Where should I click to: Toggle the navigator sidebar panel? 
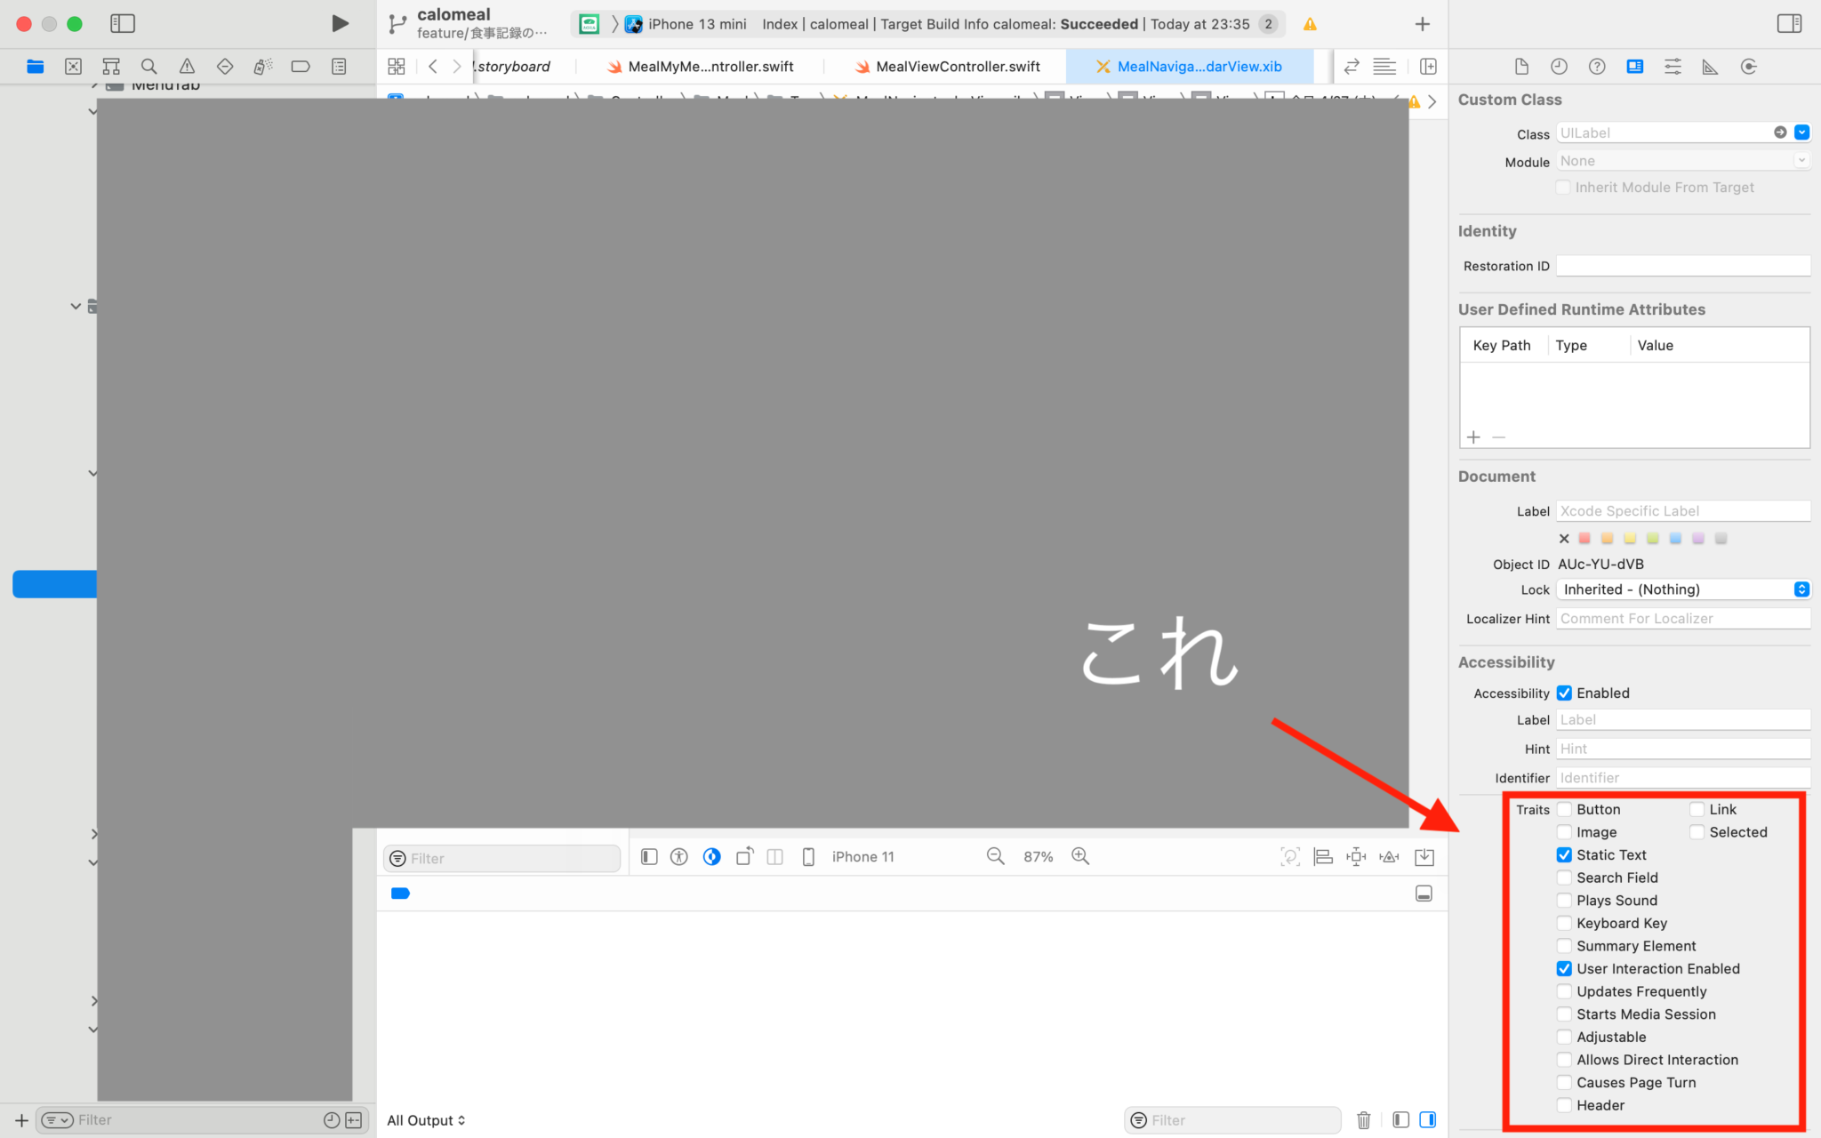[123, 24]
